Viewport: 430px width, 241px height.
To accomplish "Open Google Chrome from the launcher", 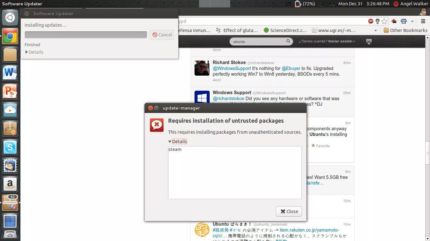I will (x=10, y=36).
